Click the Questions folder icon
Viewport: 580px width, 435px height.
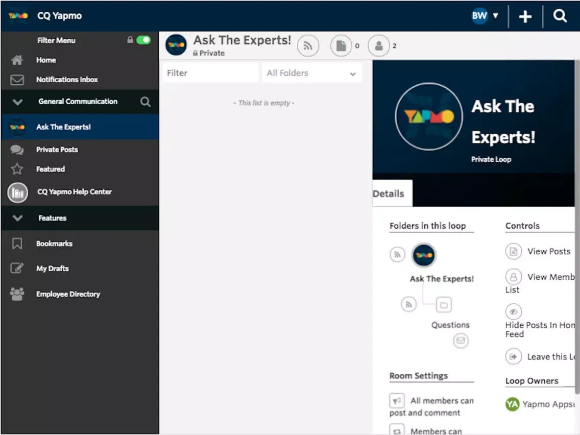pos(444,305)
